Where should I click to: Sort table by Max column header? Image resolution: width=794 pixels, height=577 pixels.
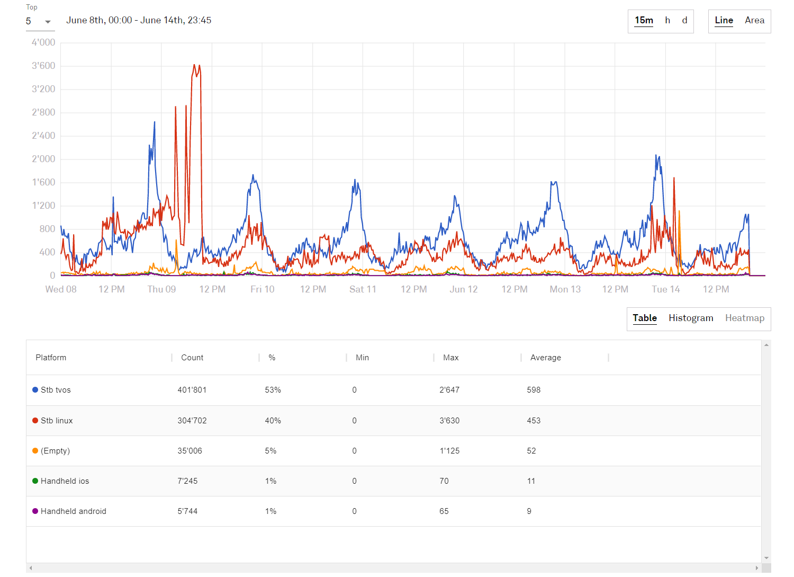point(450,358)
